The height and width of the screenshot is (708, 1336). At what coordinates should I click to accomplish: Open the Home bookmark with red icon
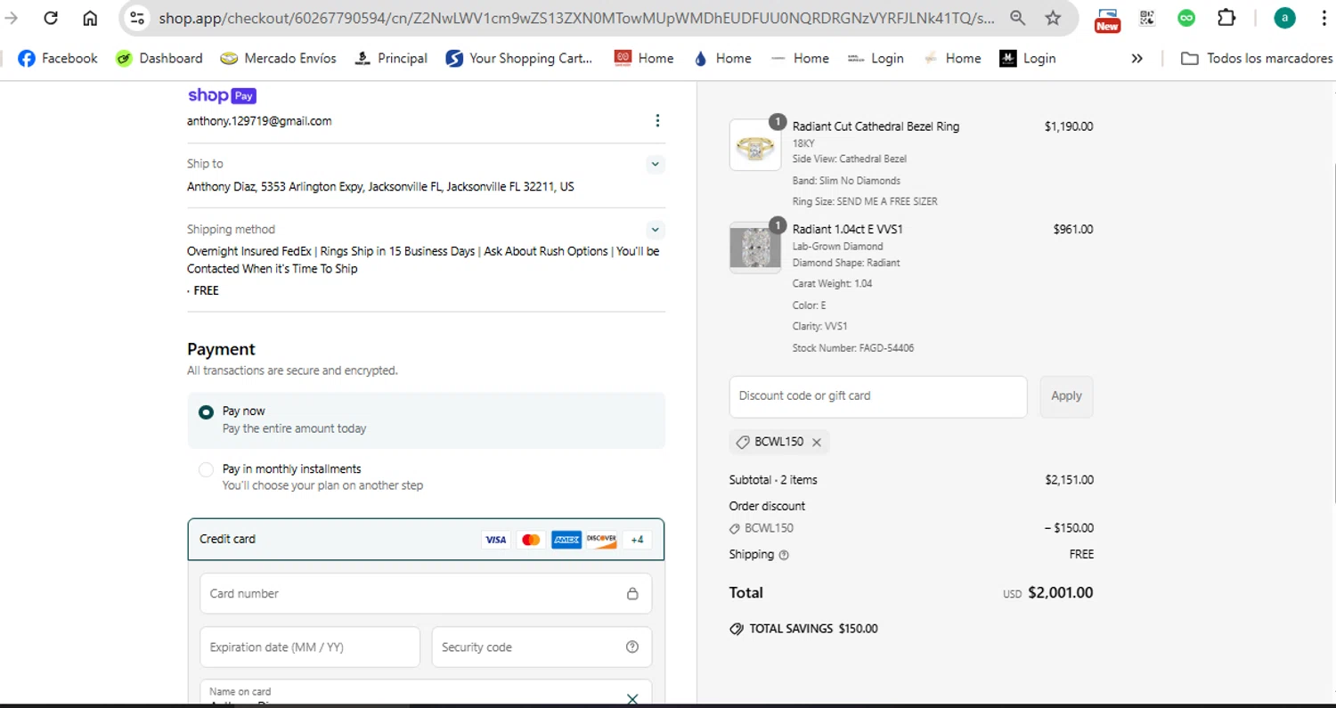coord(644,58)
